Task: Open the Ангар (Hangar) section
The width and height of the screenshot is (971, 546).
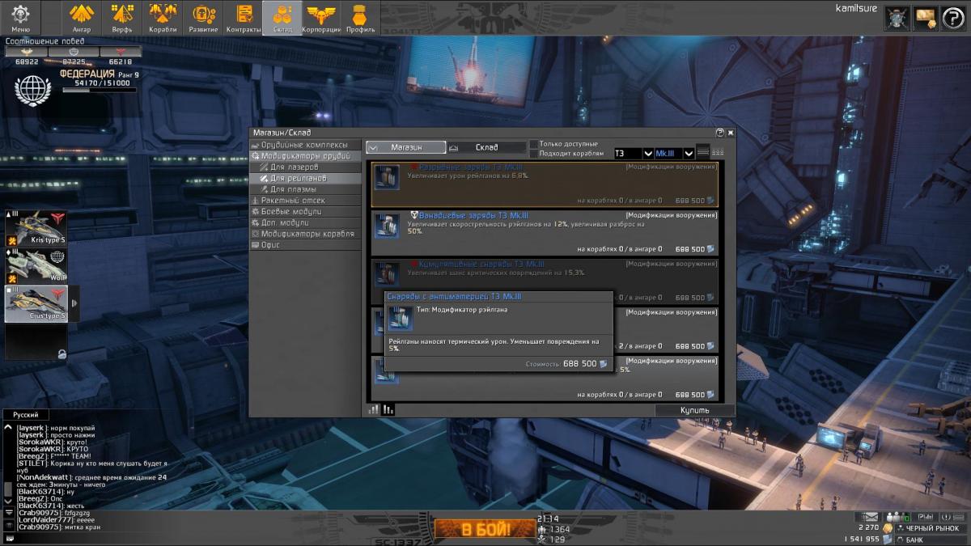Action: [x=82, y=17]
